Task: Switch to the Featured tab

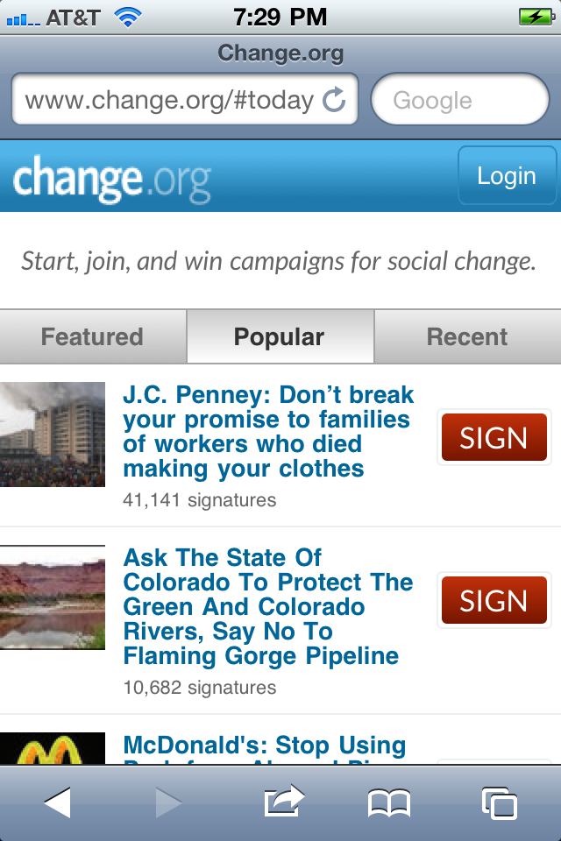Action: point(92,337)
